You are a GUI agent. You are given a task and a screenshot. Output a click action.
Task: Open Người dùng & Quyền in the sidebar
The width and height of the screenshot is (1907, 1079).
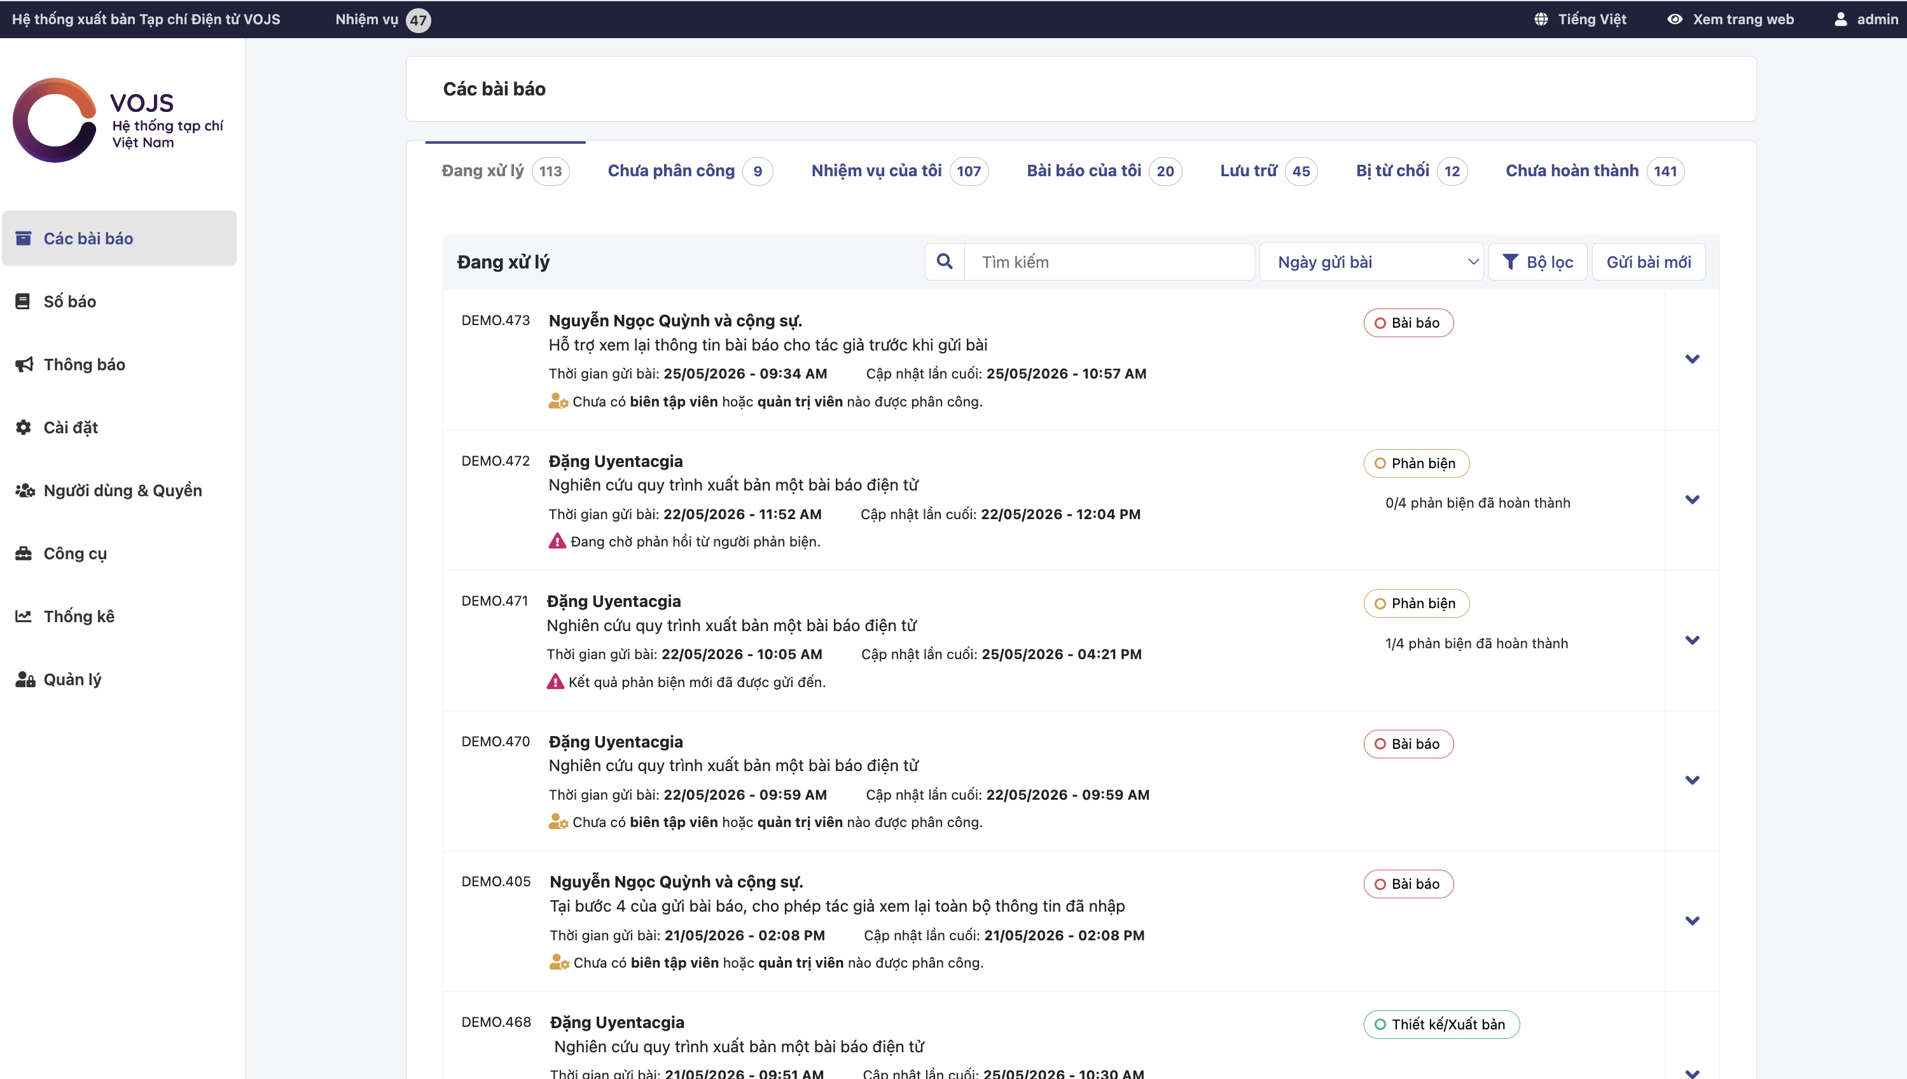tap(120, 490)
